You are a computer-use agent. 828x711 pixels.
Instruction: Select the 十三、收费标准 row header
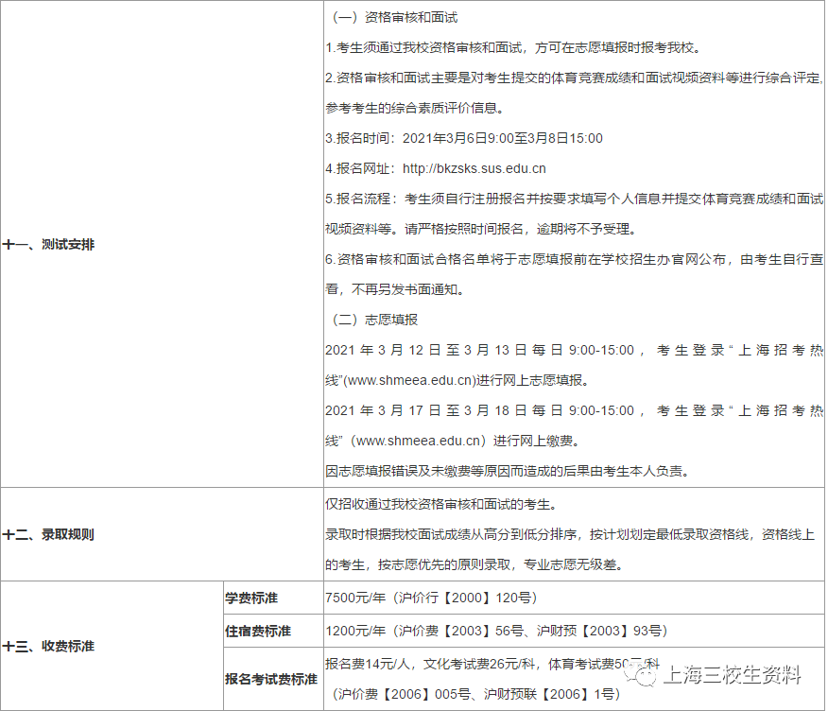pyautogui.click(x=49, y=647)
